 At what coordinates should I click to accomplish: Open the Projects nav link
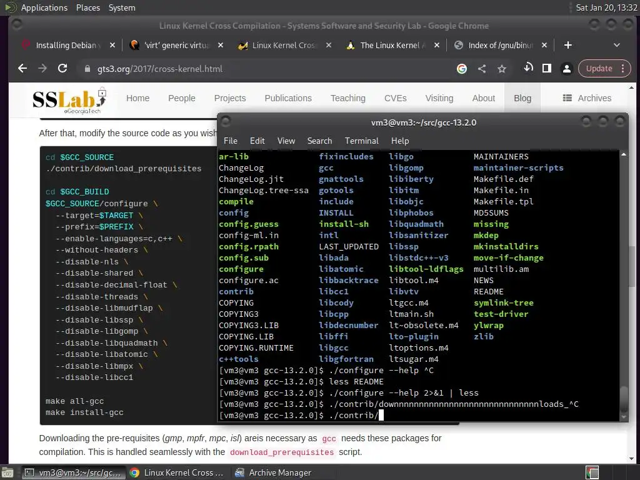tap(230, 98)
